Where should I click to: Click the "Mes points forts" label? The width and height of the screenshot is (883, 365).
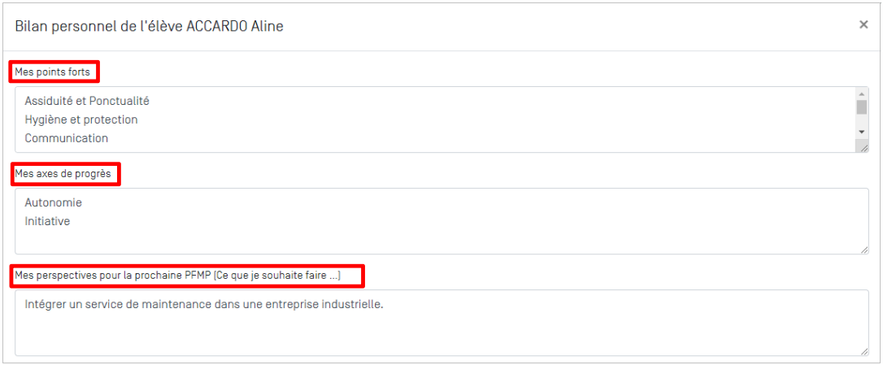tap(52, 72)
